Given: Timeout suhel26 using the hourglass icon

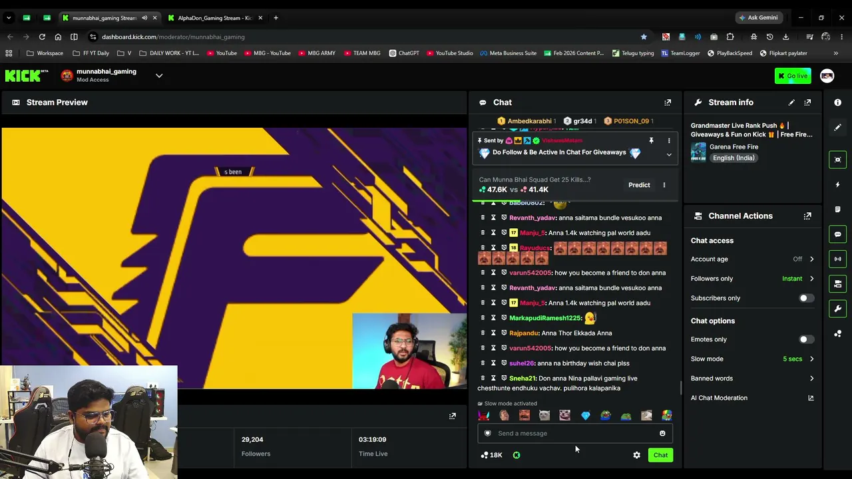Looking at the screenshot, I should point(493,363).
